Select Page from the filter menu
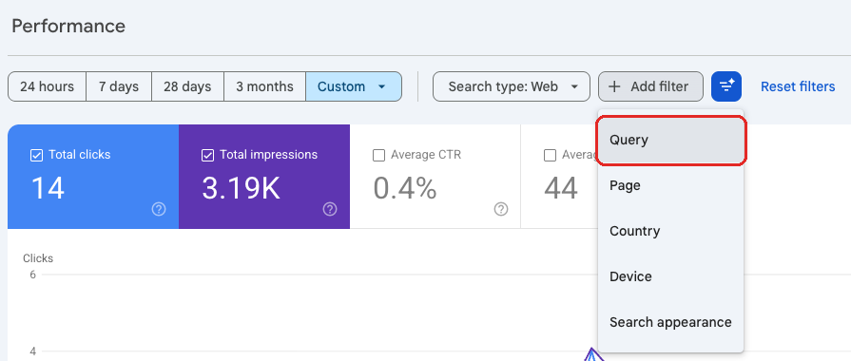Image resolution: width=851 pixels, height=361 pixels. click(670, 186)
